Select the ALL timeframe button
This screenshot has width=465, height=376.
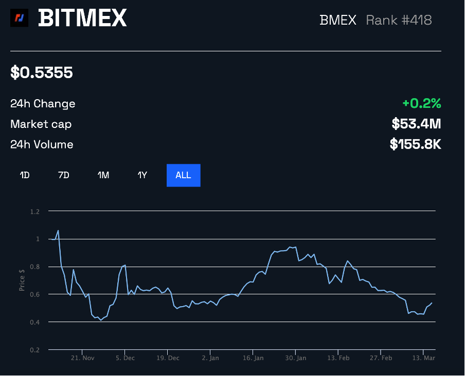point(183,175)
